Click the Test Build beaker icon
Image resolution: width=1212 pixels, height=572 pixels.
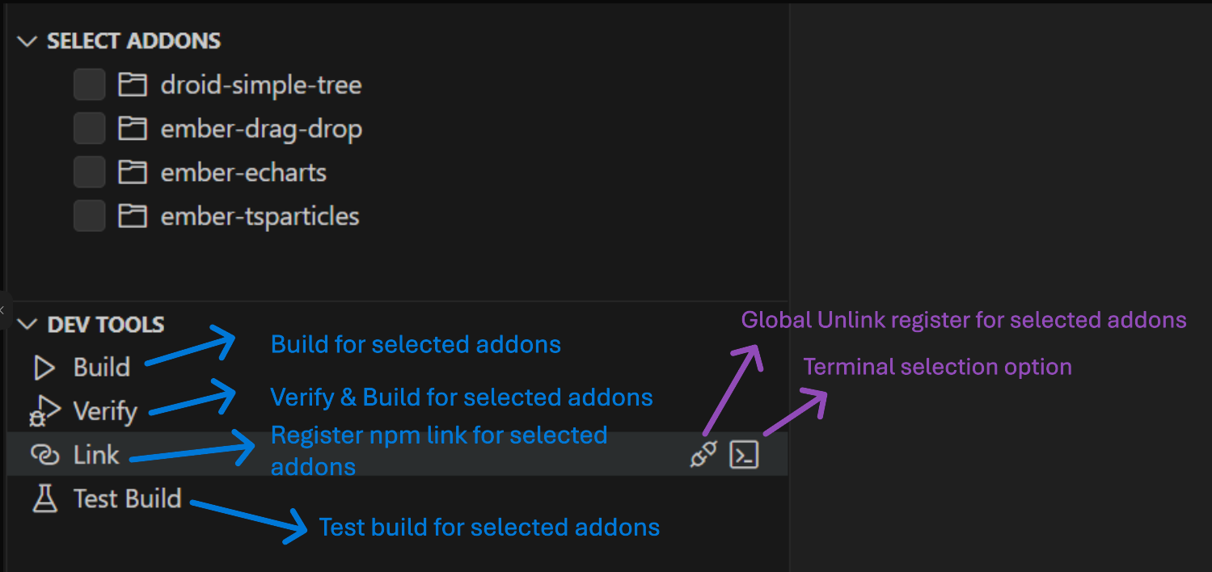pos(44,499)
